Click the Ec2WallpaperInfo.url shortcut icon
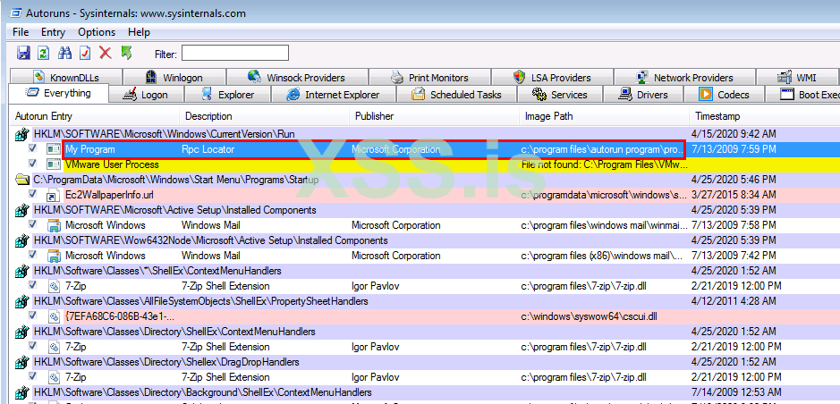This screenshot has width=840, height=404. (x=54, y=195)
